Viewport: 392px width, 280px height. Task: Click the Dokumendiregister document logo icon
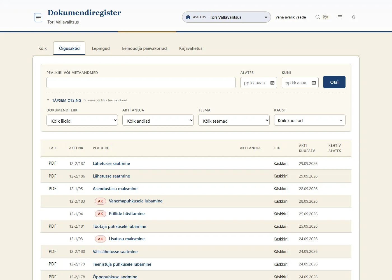38,18
